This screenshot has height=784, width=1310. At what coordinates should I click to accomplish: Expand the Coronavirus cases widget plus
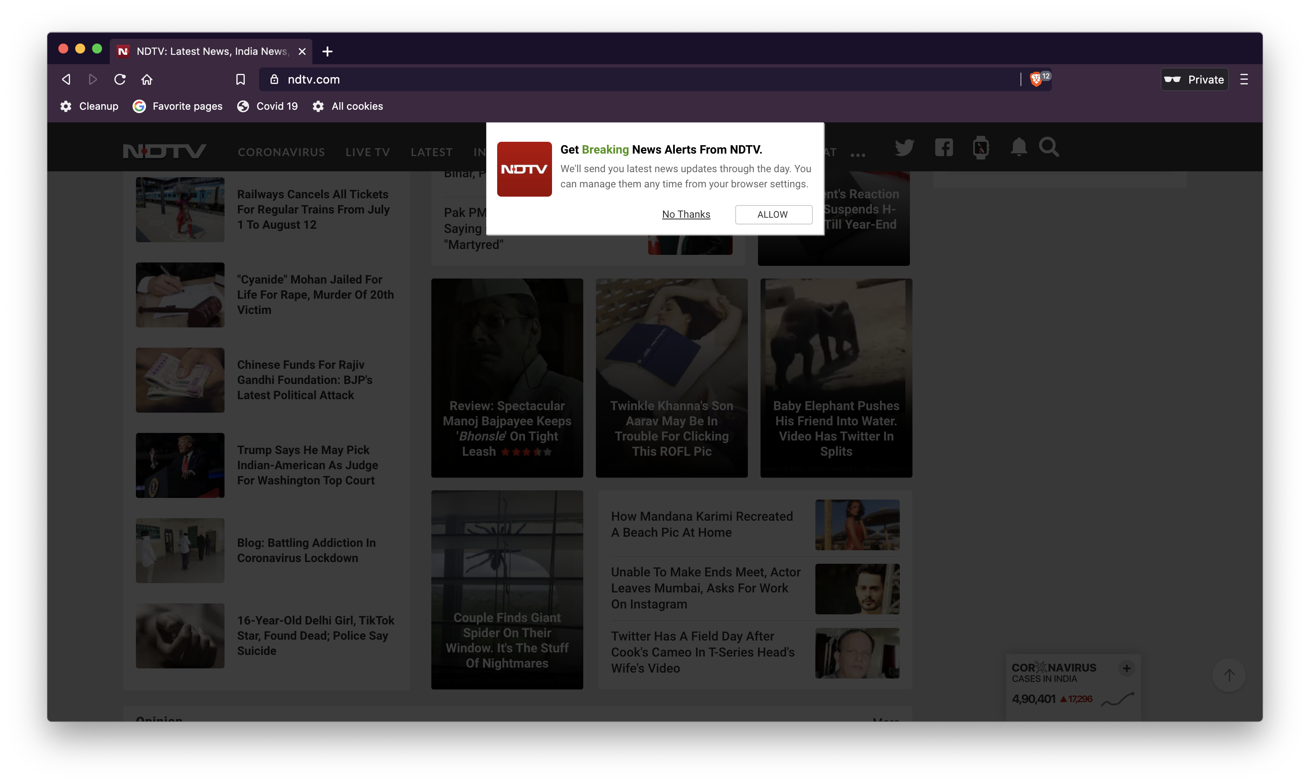point(1126,668)
